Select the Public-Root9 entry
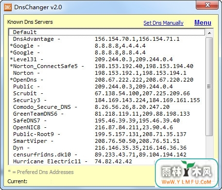This screenshot has width=222, height=190. [x=107, y=134]
